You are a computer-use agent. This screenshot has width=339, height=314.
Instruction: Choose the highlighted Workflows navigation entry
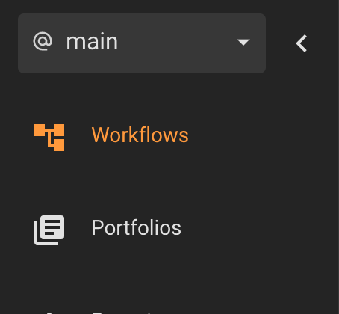point(111,136)
